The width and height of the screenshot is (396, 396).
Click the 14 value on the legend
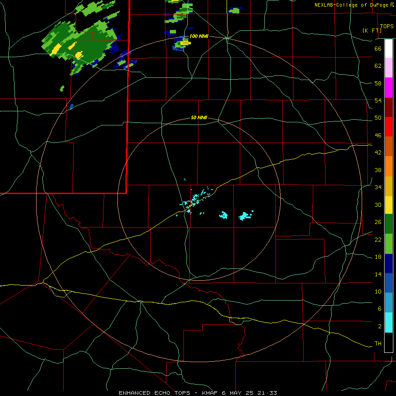[x=378, y=274]
